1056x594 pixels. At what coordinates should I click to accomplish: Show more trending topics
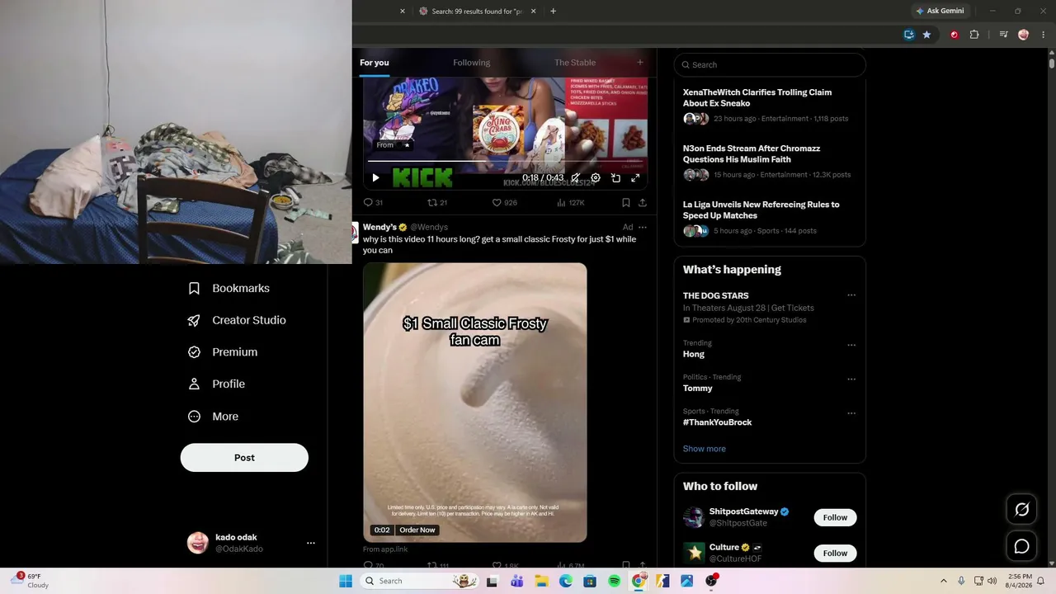(705, 449)
